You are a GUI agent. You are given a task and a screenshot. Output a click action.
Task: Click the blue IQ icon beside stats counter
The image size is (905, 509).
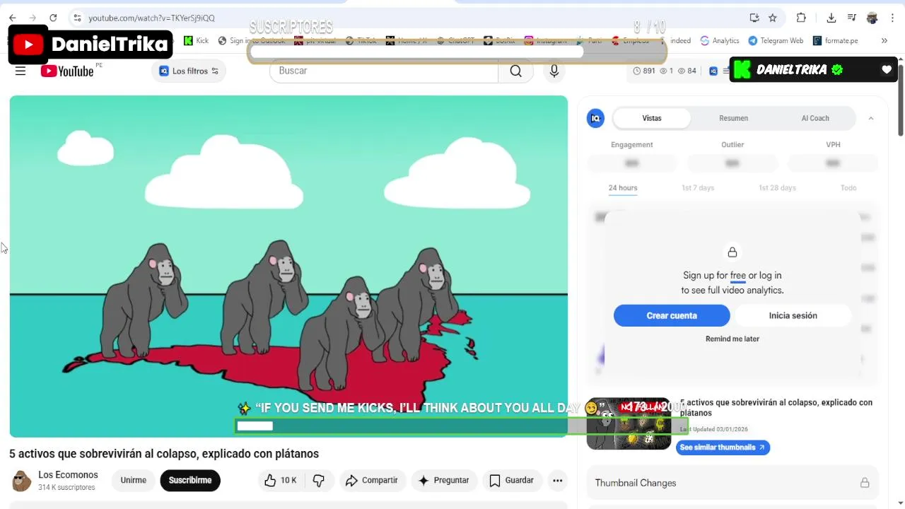[x=713, y=71]
